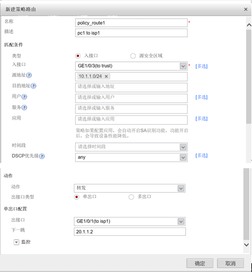Click the upper scrollbar up arrow

(249, 25)
